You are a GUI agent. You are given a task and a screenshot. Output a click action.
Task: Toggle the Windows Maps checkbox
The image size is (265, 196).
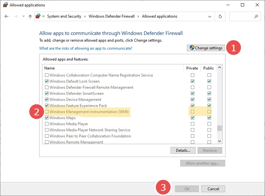pyautogui.click(x=47, y=118)
